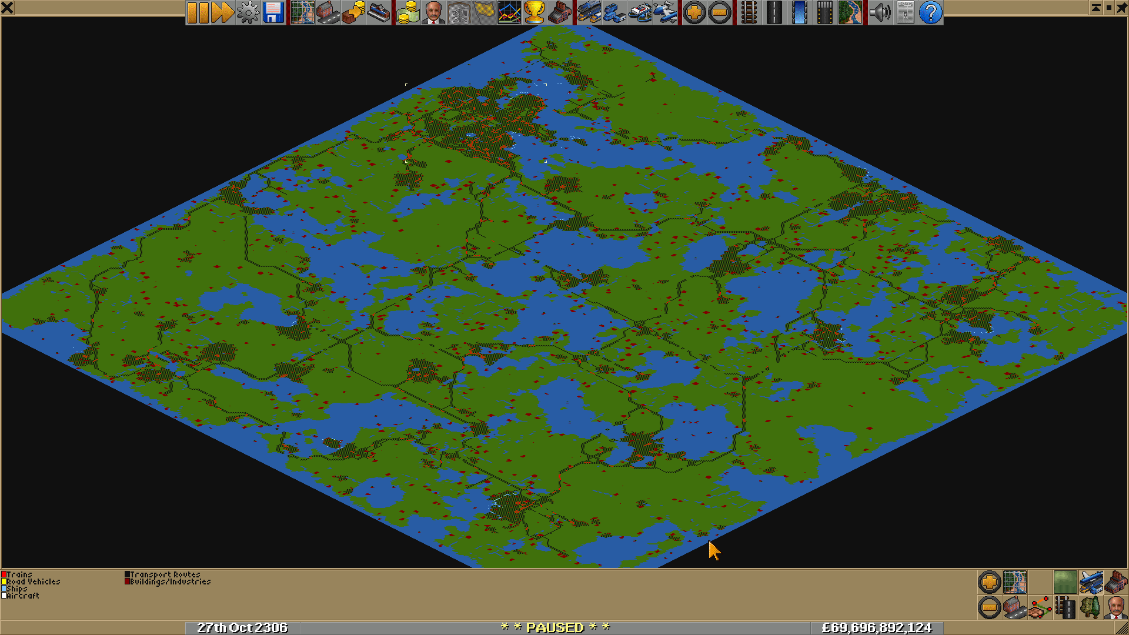1129x635 pixels.
Task: Open the save game floppy disk menu
Action: click(273, 12)
